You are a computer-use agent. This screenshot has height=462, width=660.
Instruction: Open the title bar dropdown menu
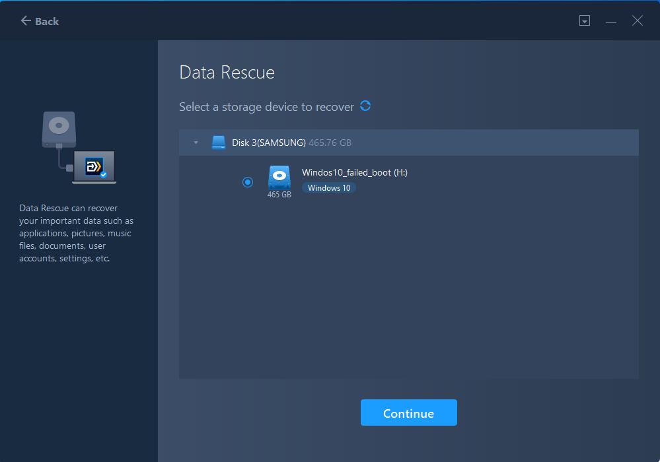584,21
